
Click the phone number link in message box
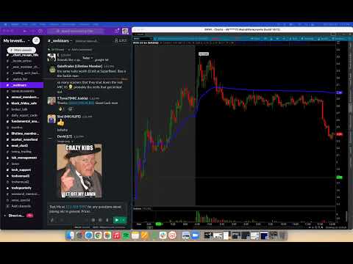point(76,207)
